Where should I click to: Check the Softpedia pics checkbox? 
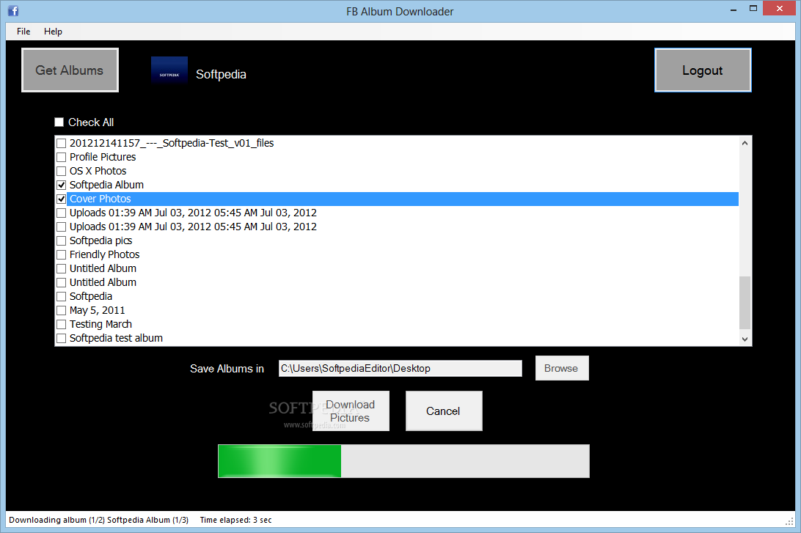coord(62,240)
